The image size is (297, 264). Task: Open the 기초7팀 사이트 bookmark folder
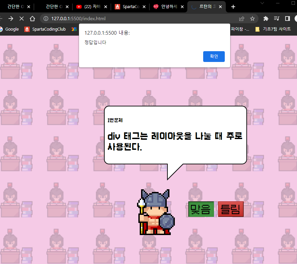point(273,29)
